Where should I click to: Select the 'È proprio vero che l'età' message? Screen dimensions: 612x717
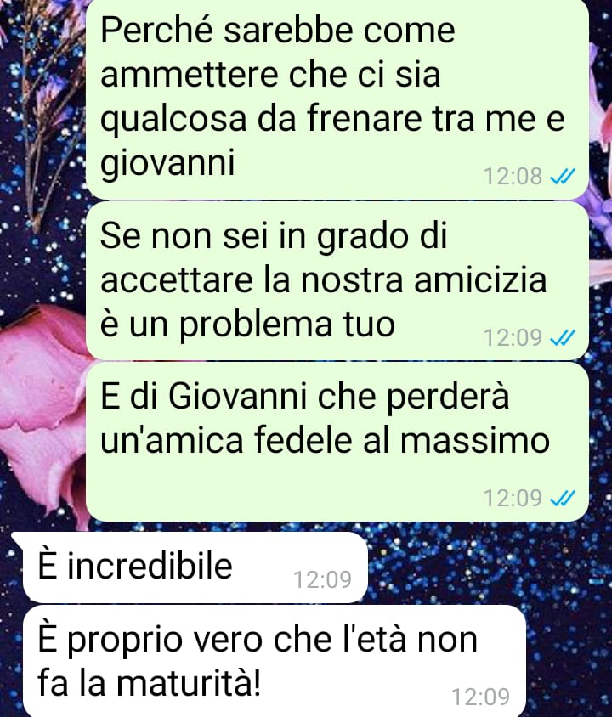(275, 661)
